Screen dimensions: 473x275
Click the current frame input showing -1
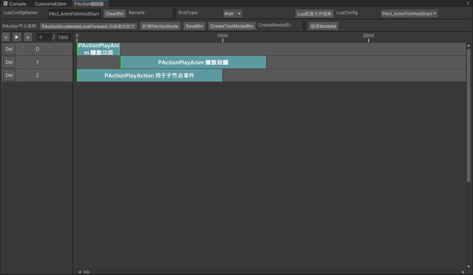click(44, 37)
